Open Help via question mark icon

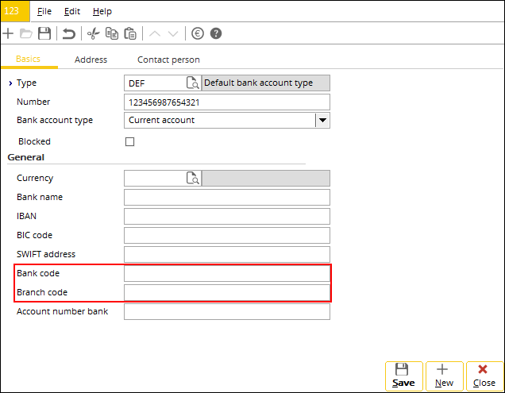coord(215,33)
